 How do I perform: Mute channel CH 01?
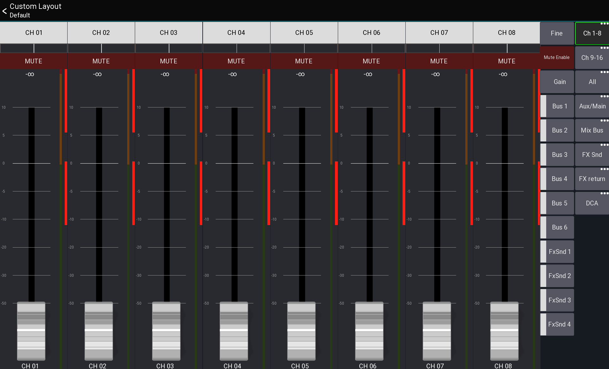(x=34, y=61)
